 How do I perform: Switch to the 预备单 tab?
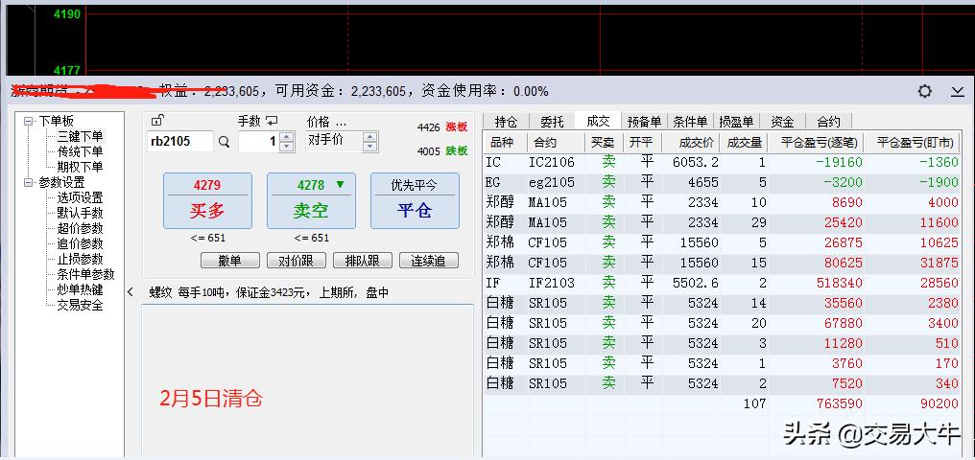[644, 122]
